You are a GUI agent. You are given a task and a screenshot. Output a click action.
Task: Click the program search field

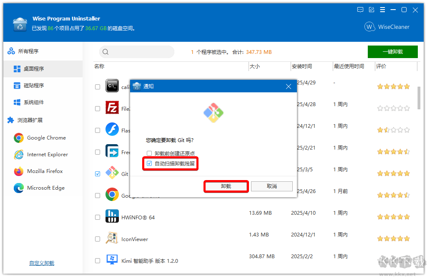click(136, 52)
